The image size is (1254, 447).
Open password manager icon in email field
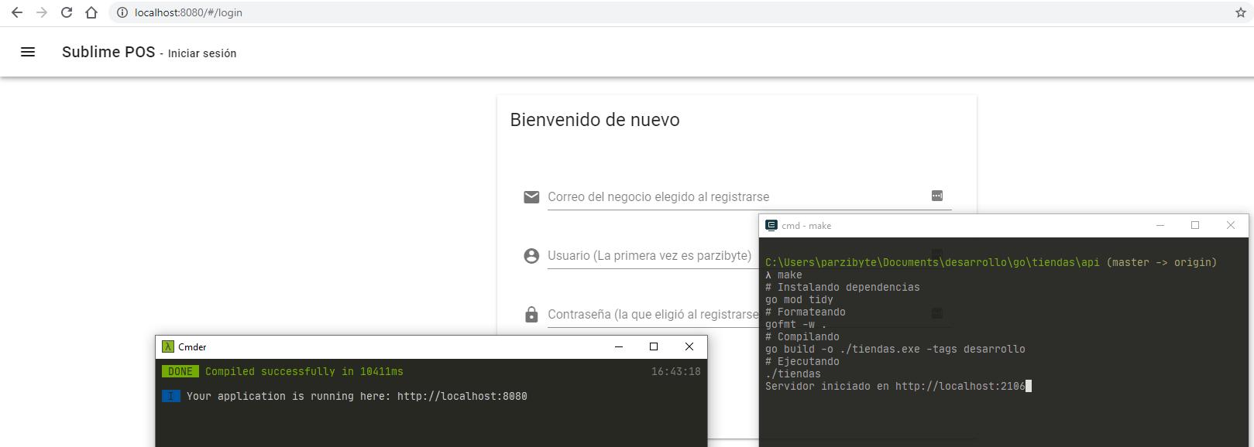[936, 196]
